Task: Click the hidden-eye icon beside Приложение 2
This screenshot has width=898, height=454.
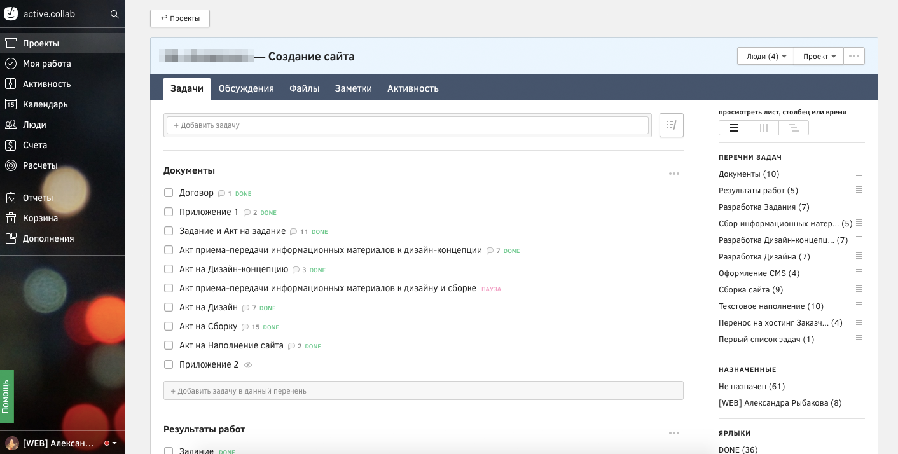Action: 248,365
